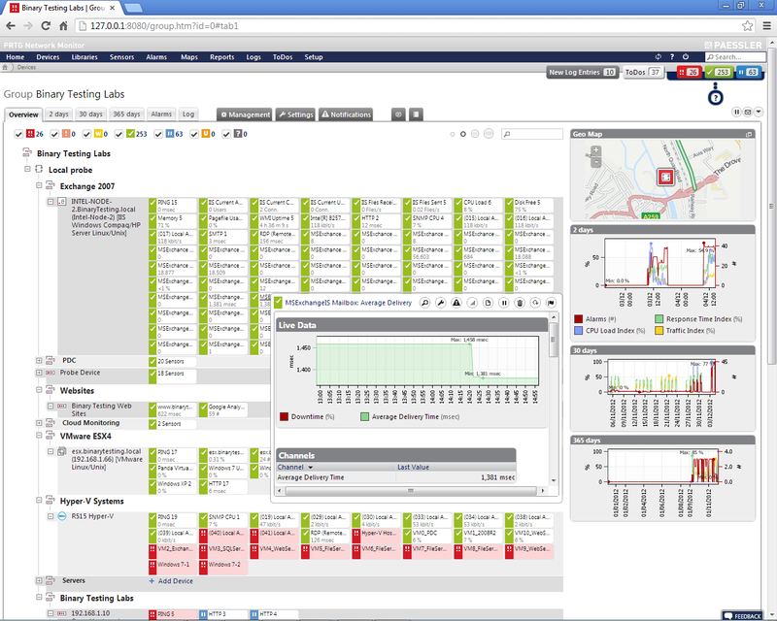Toggle the partial-down sensors filter checkbox

(x=55, y=134)
